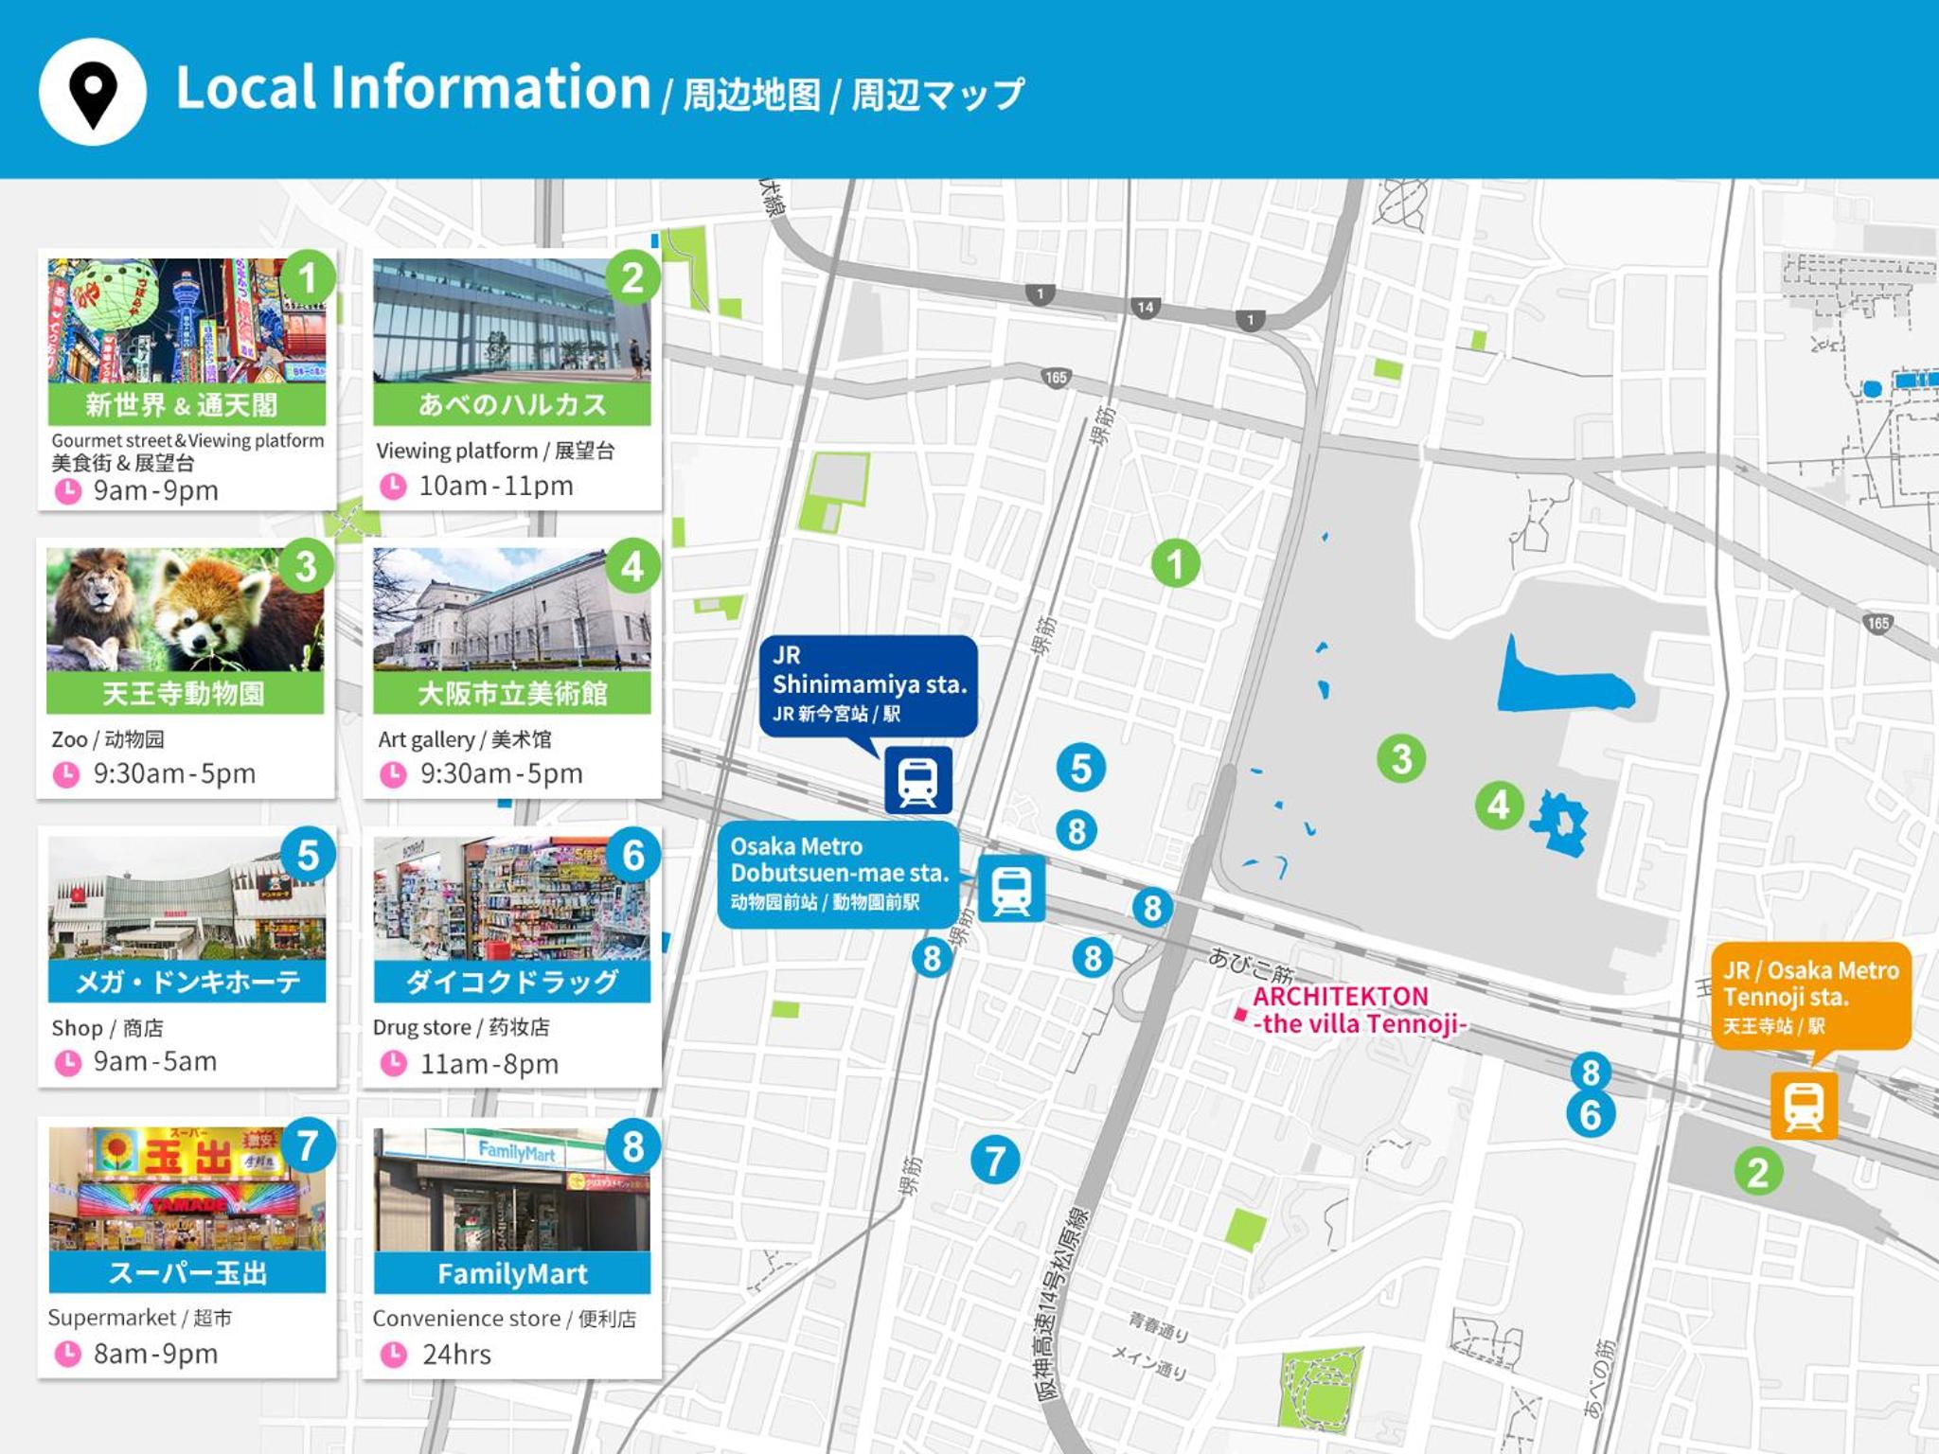The image size is (1939, 1454).
Task: Click the 8 marker directly above map marker 6
Action: (1591, 1072)
